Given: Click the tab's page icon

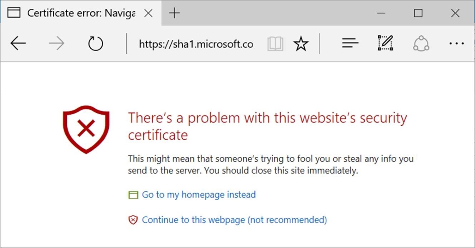Looking at the screenshot, I should tap(14, 12).
